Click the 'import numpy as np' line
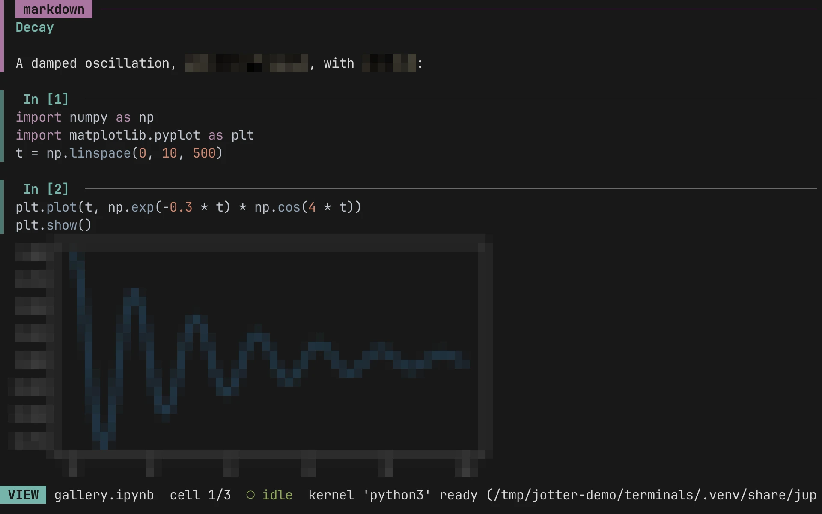The image size is (822, 514). [x=85, y=117]
